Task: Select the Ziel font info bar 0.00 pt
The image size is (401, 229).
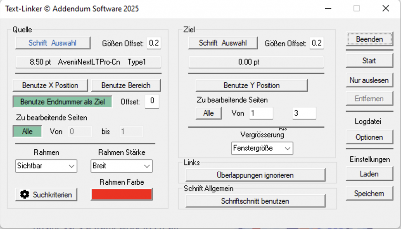Action: point(256,62)
